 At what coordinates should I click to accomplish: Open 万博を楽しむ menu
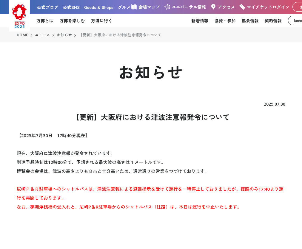[x=72, y=21]
